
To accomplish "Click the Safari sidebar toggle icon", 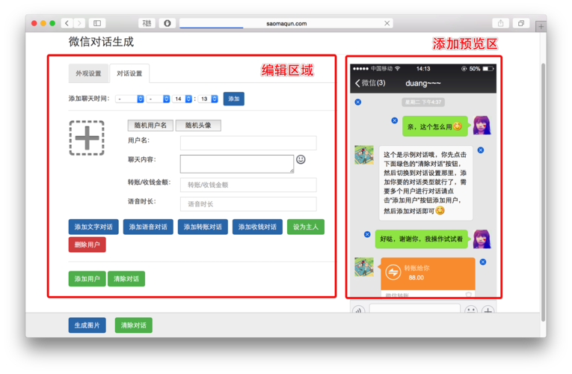I will 97,23.
